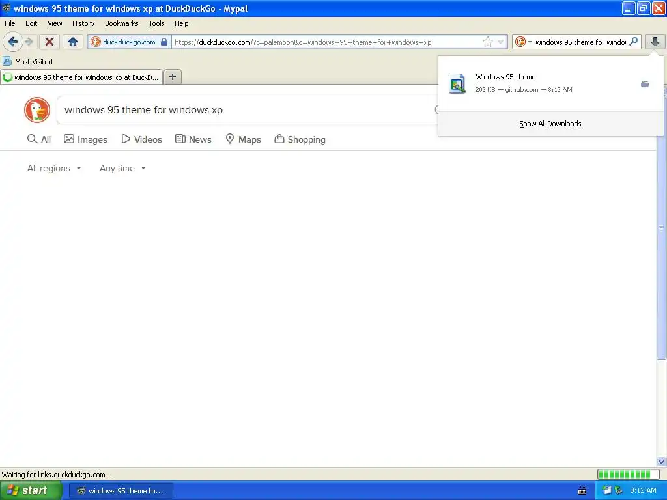Switch to Videos search results
667x500 pixels.
pyautogui.click(x=141, y=139)
